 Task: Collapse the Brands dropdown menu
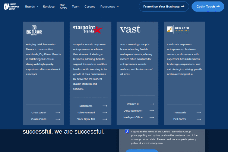tap(31, 7)
